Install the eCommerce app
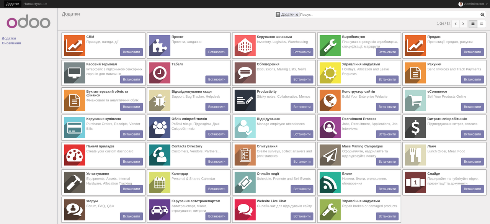The width and height of the screenshot is (490, 224). tap(472, 107)
